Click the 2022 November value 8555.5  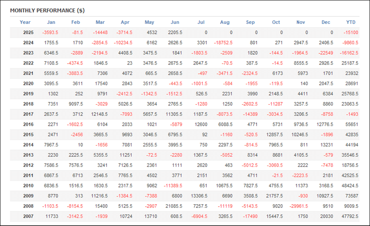point(301,63)
